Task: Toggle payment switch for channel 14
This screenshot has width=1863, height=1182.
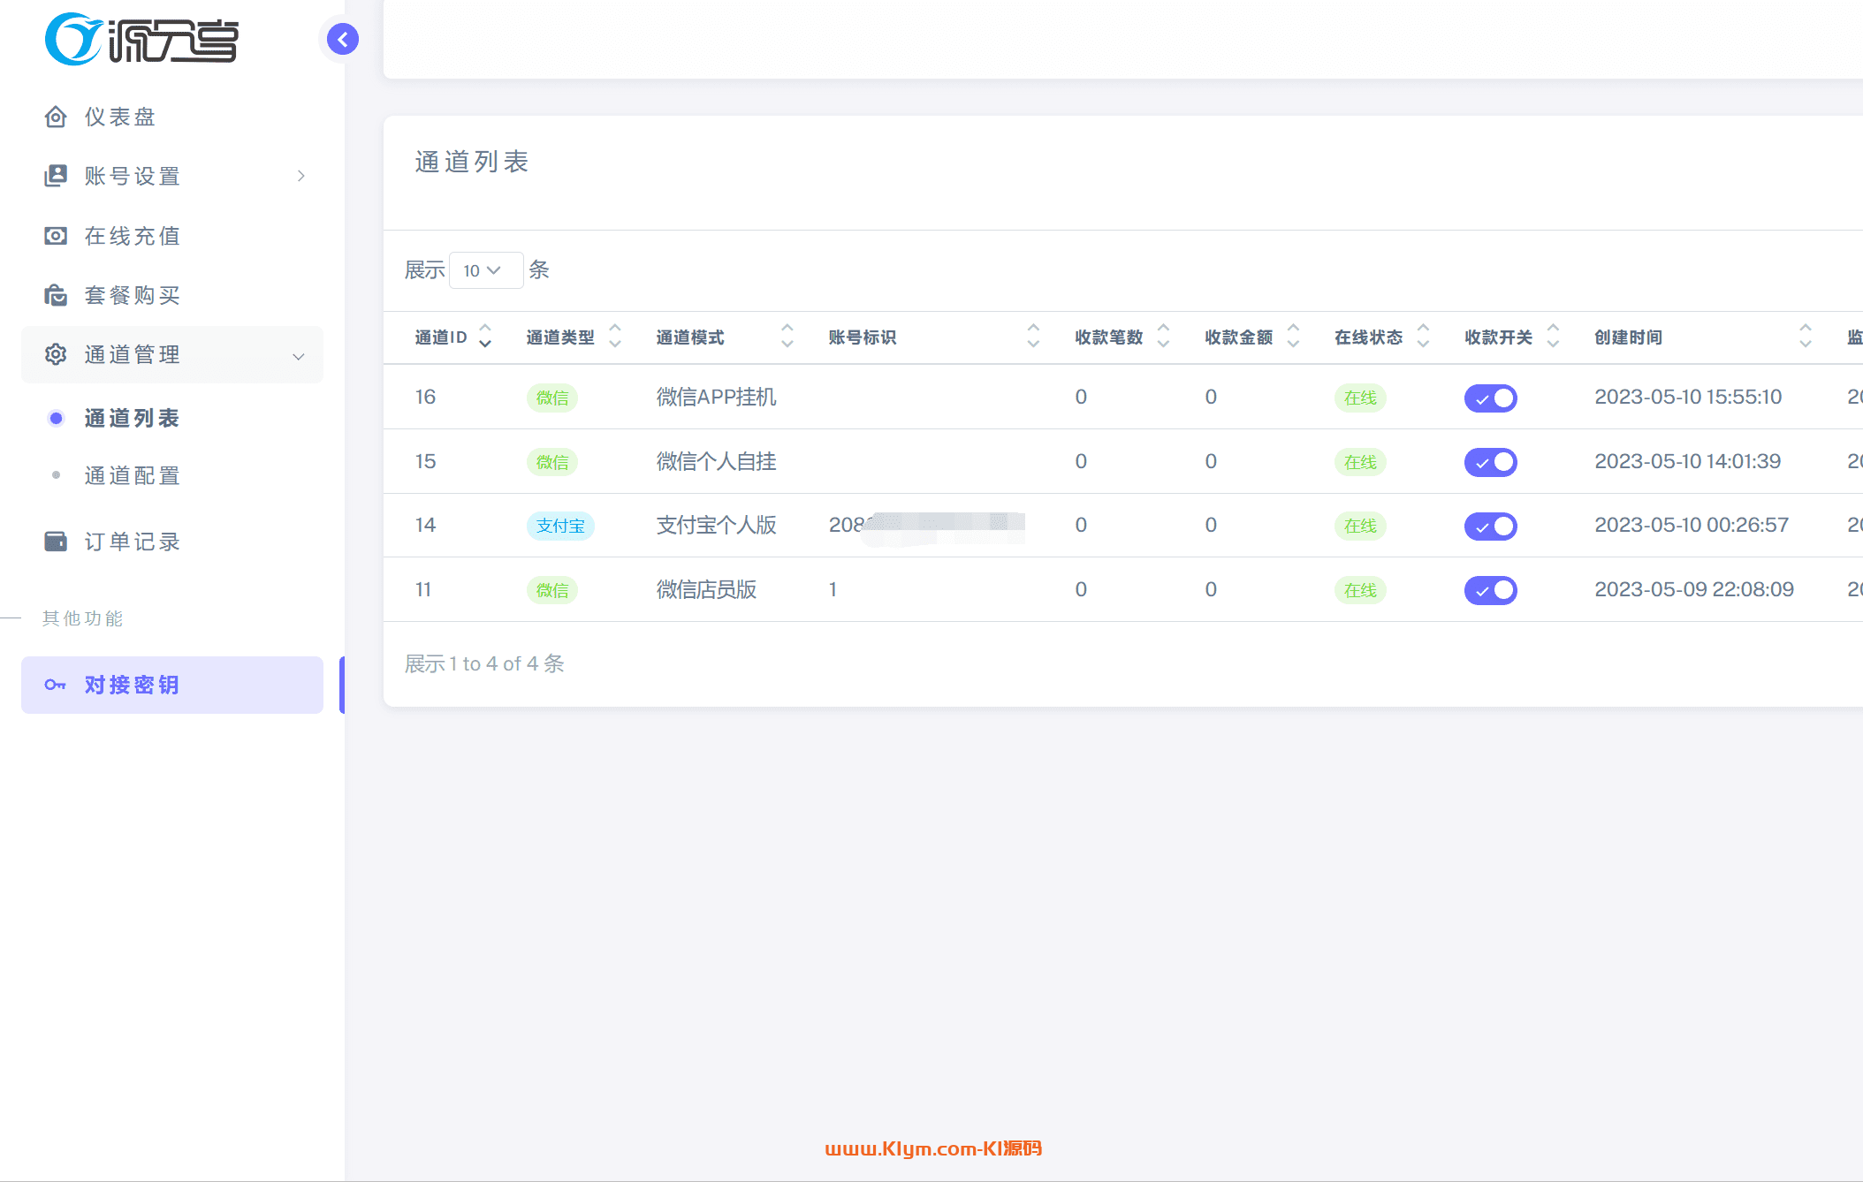Action: click(x=1490, y=527)
